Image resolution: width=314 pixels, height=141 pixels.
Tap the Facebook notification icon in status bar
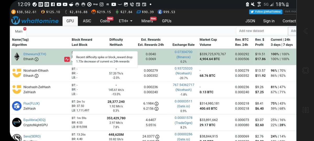[x=53, y=4]
